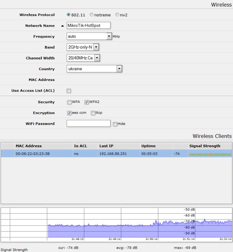
Task: Open the Frequency dropdown arrow
Action: tap(109, 37)
